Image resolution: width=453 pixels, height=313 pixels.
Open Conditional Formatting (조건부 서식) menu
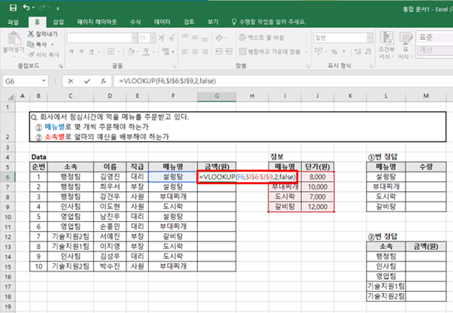point(386,45)
